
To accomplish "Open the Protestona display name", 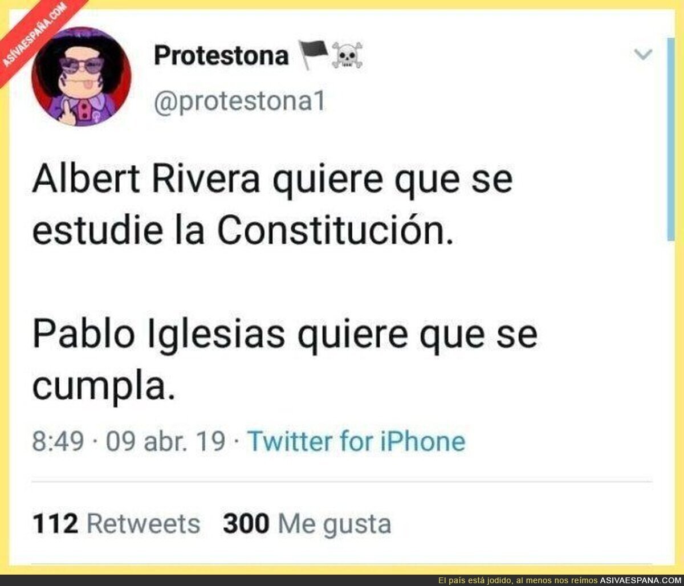I will click(x=222, y=56).
